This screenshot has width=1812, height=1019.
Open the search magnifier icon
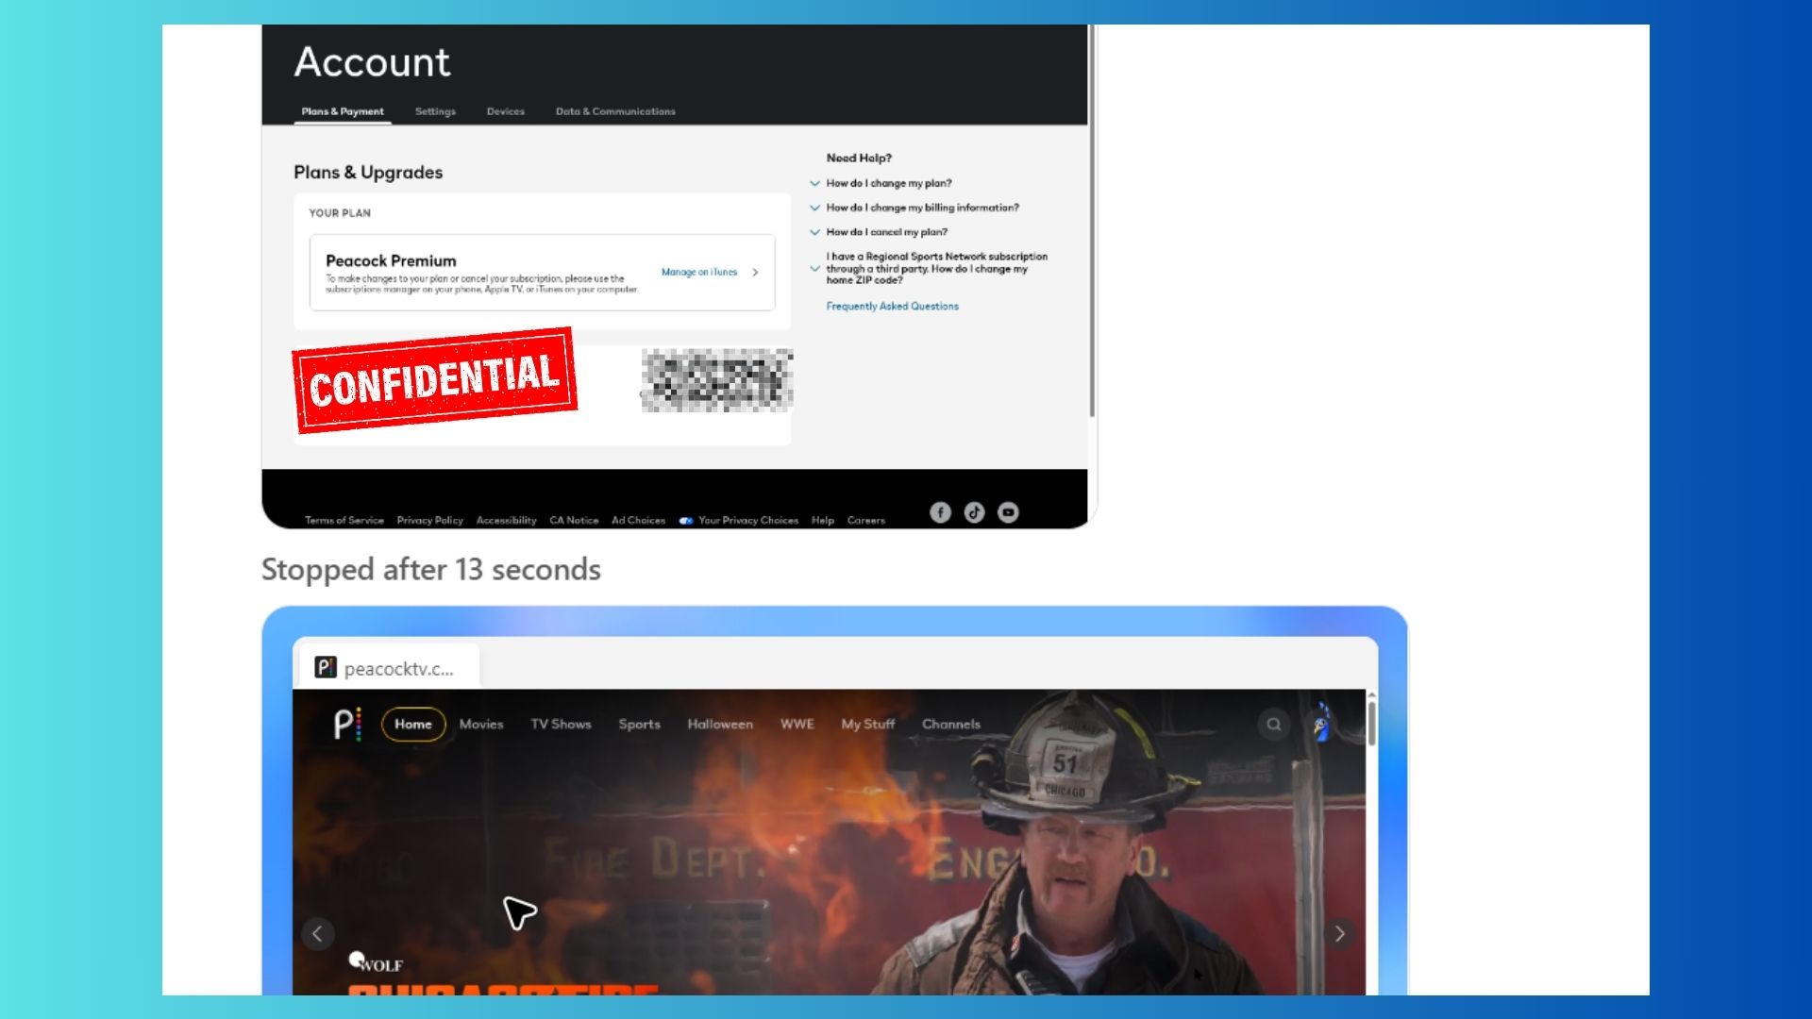click(x=1274, y=725)
